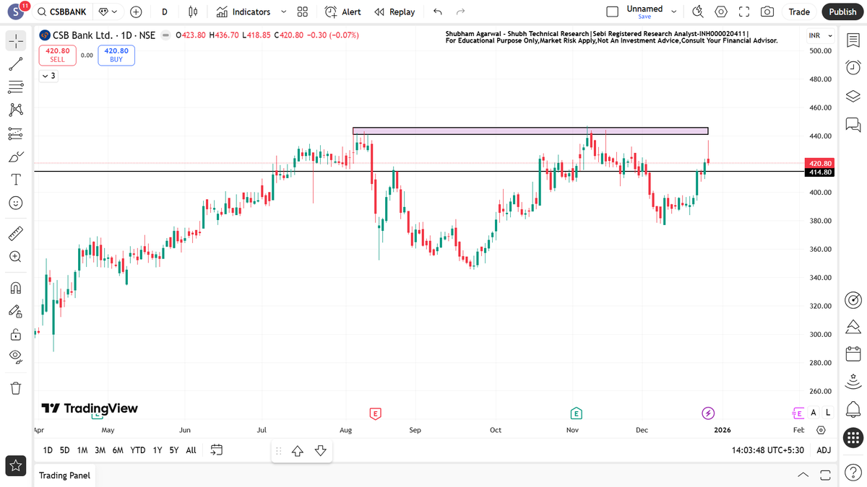Viewport: 867px width, 487px height.
Task: Click the remove objects trash icon
Action: 16,387
